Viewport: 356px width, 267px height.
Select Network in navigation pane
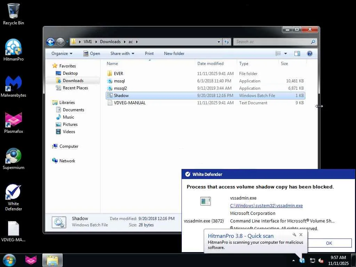click(67, 161)
